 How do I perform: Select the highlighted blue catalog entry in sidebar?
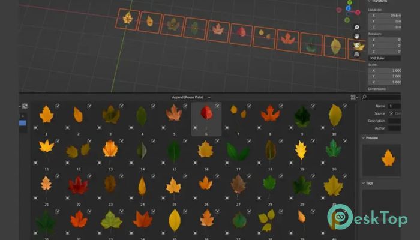[23, 123]
